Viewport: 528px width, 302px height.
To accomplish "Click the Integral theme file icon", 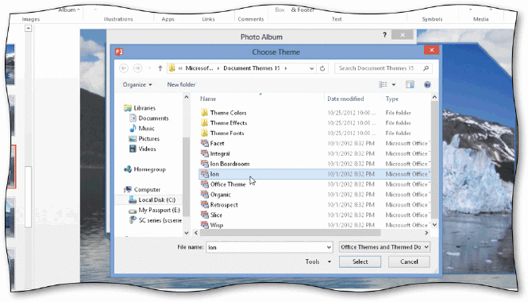I will click(x=204, y=153).
